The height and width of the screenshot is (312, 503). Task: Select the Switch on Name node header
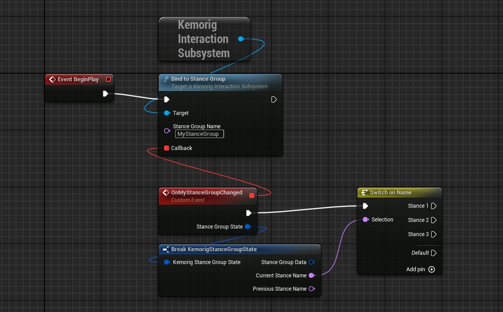pos(390,193)
